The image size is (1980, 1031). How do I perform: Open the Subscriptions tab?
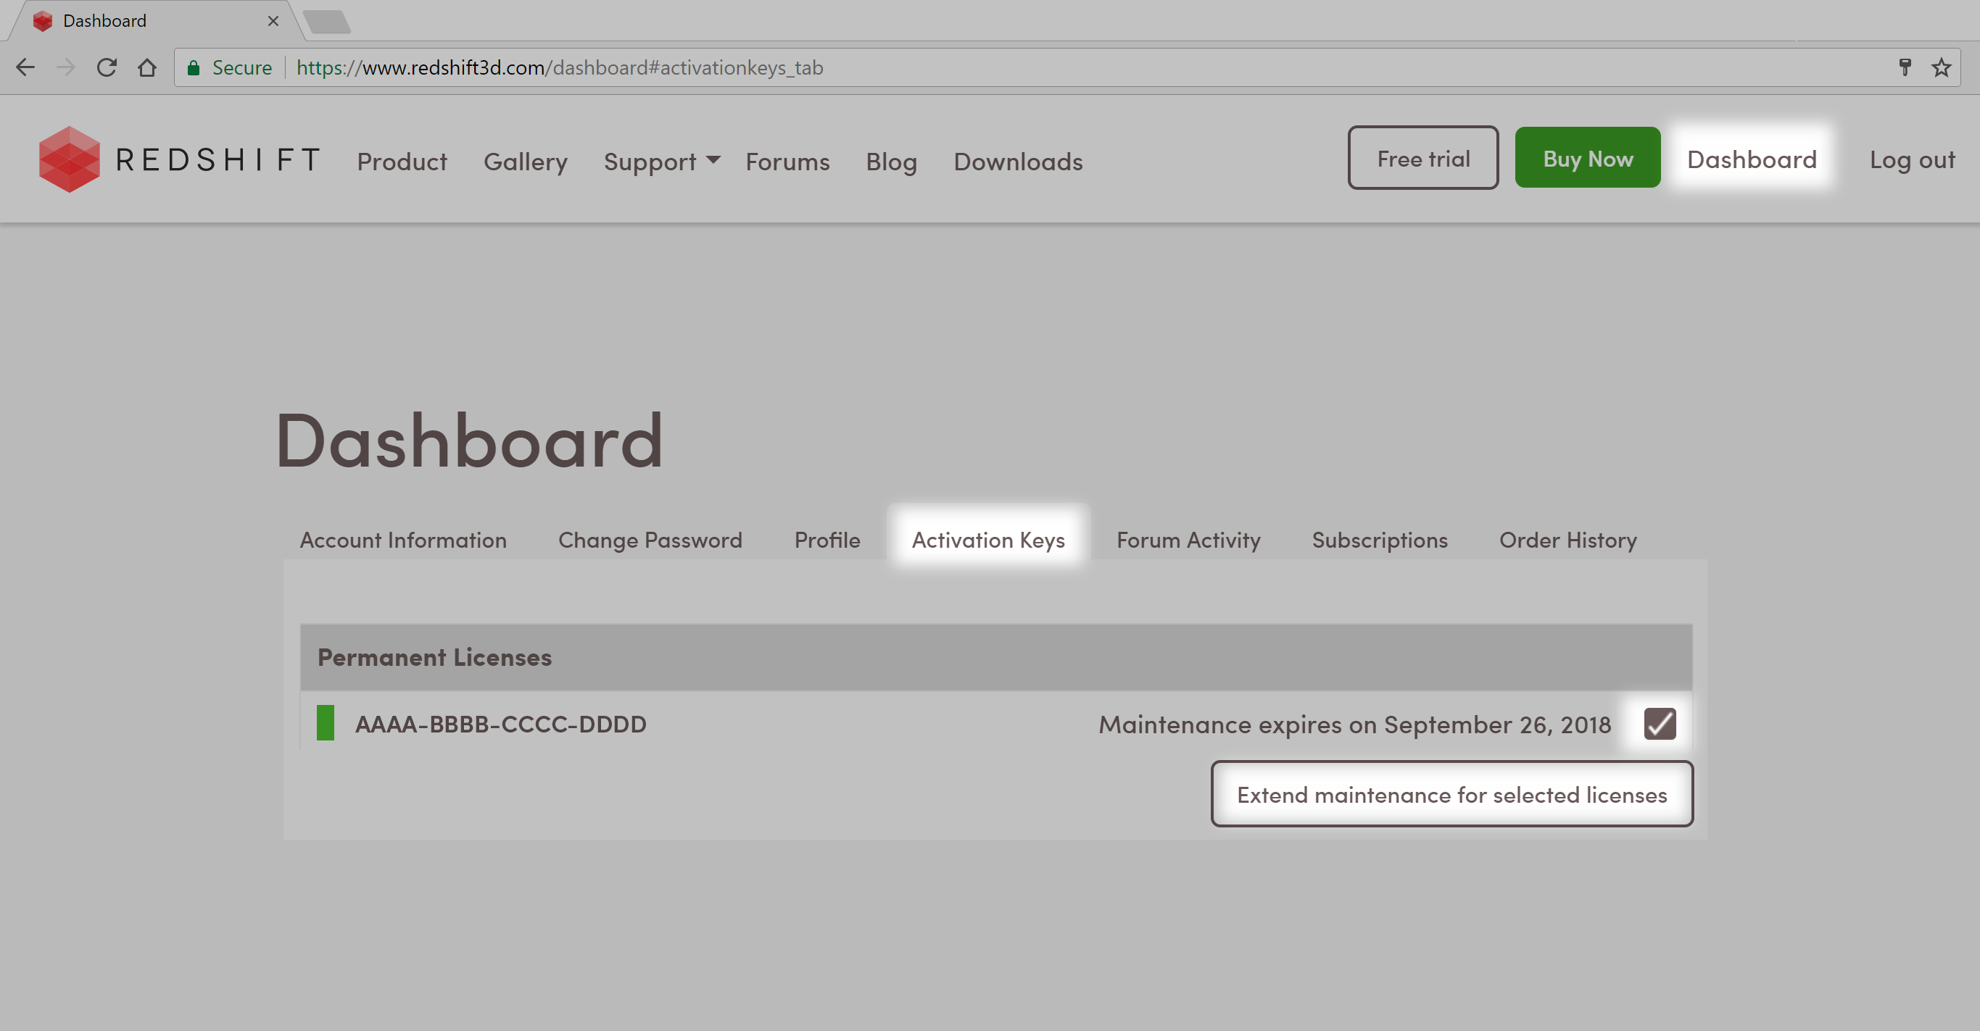[1380, 540]
